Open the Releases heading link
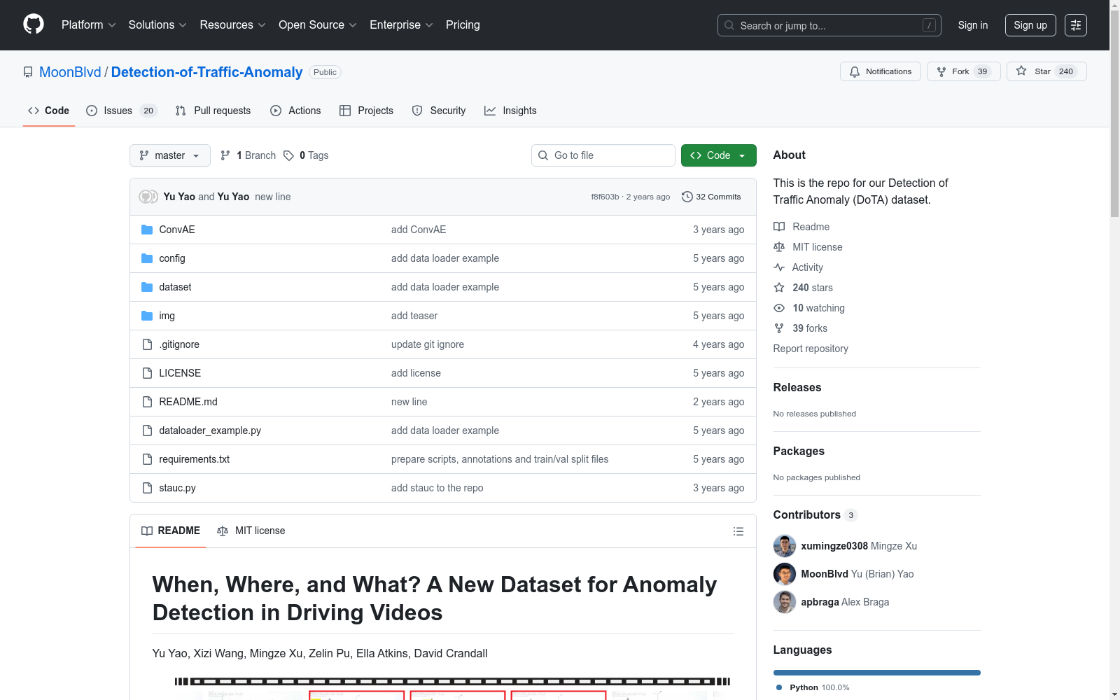This screenshot has height=700, width=1120. [797, 387]
